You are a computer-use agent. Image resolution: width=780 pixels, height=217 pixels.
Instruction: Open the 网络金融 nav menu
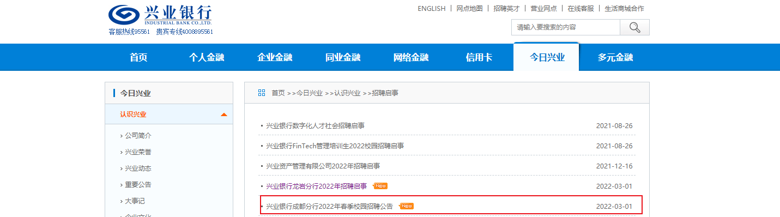point(411,57)
